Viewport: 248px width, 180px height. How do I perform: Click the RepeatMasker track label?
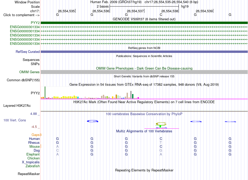tap(29, 174)
